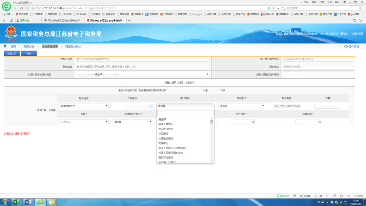This screenshot has height=206, width=366.
Task: Show hidden system tray icons arrow
Action: [x=327, y=202]
